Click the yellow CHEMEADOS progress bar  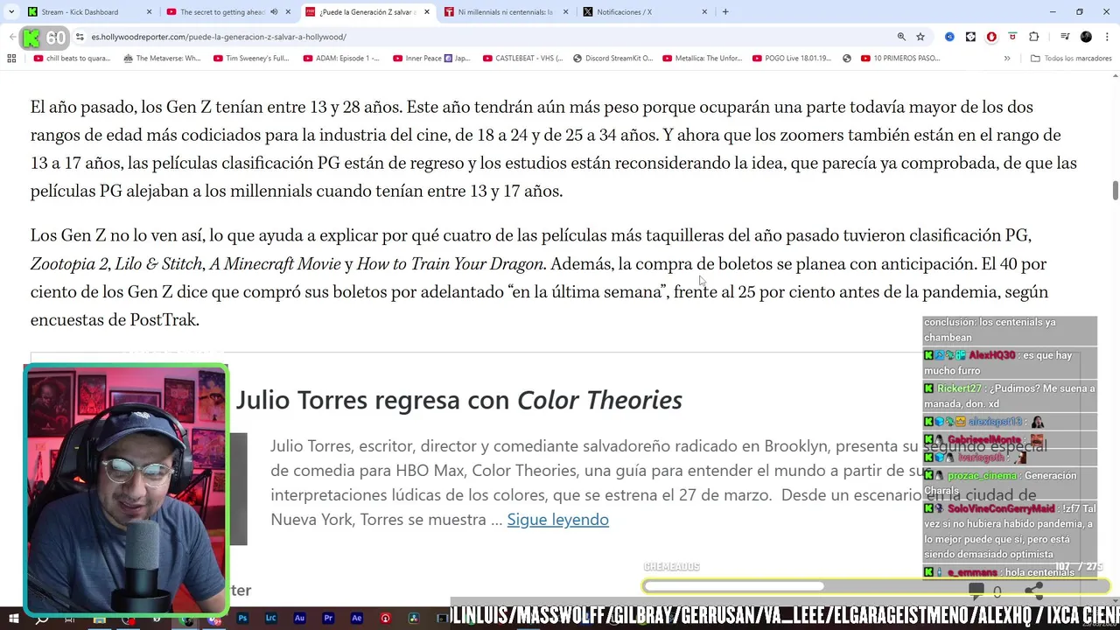coord(875,586)
